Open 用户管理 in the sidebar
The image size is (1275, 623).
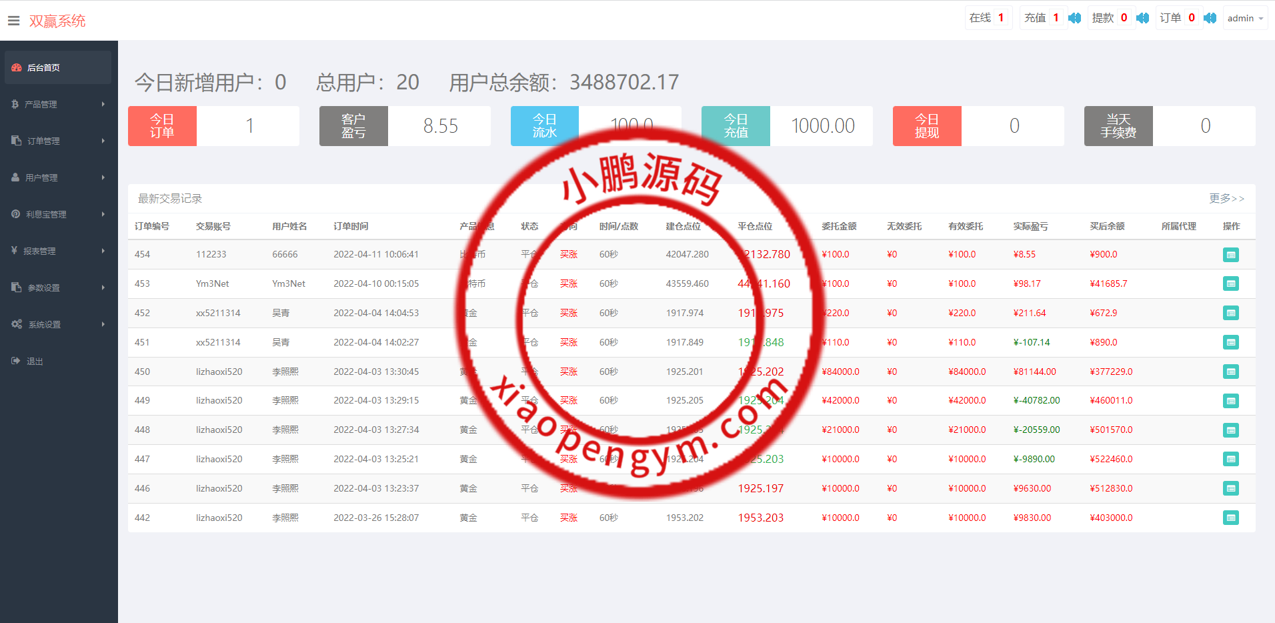click(x=58, y=177)
